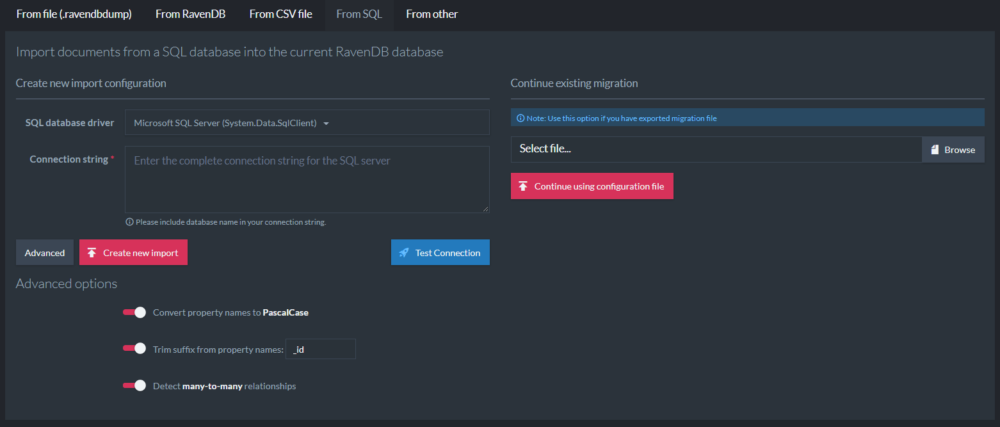1000x427 pixels.
Task: Go to the From CSV file tab
Action: click(x=281, y=14)
